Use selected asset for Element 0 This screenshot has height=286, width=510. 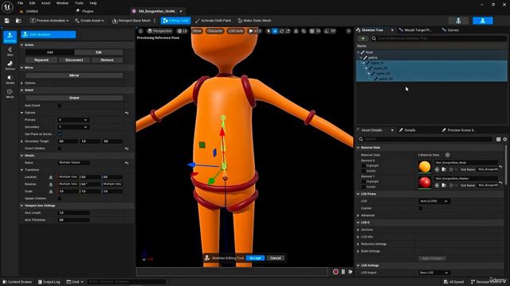click(437, 169)
